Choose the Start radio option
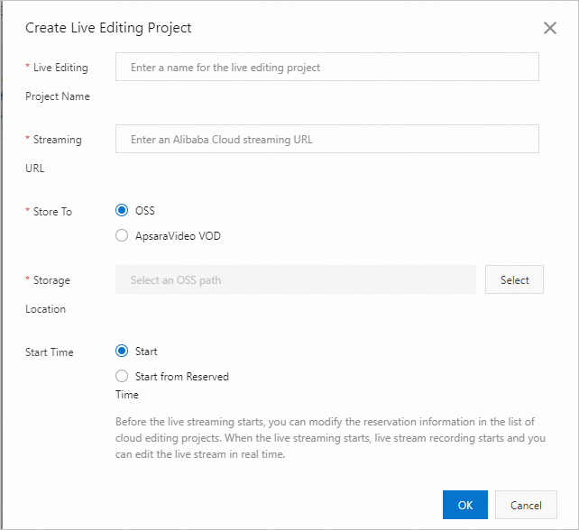 (122, 351)
